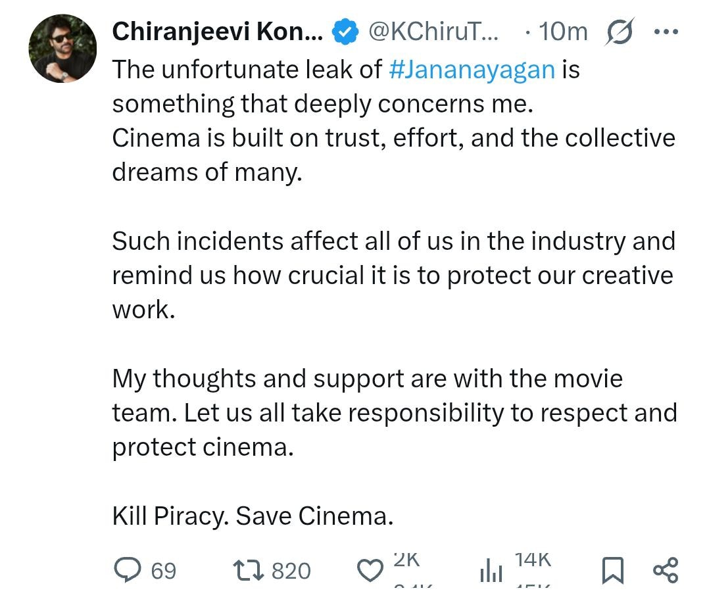The width and height of the screenshot is (707, 605).
Task: Click the reply speech bubble icon
Action: (127, 569)
